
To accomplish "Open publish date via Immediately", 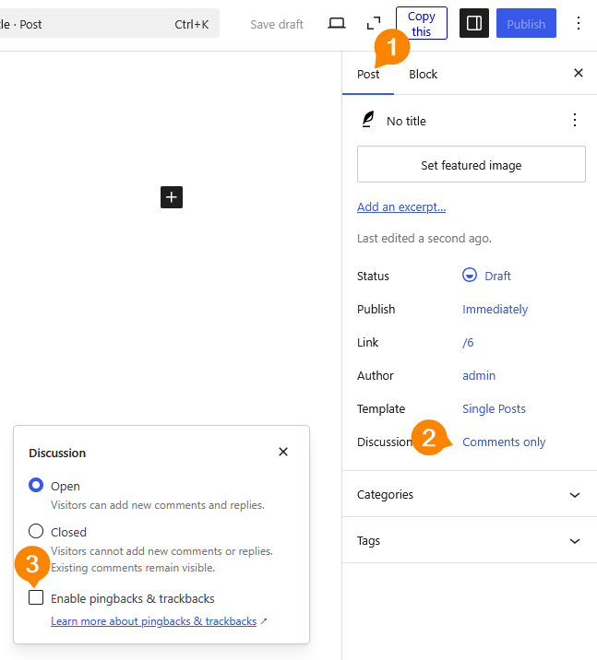I will [x=496, y=310].
